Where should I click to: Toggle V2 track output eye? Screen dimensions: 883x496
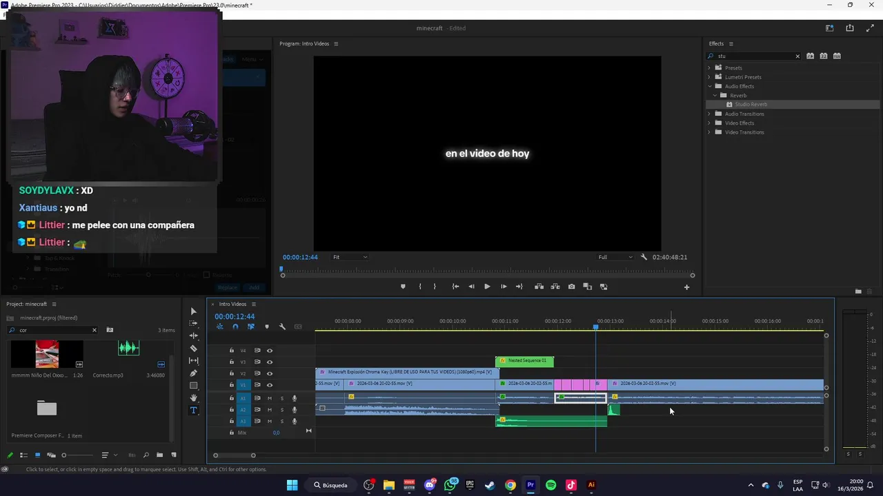[x=270, y=373]
